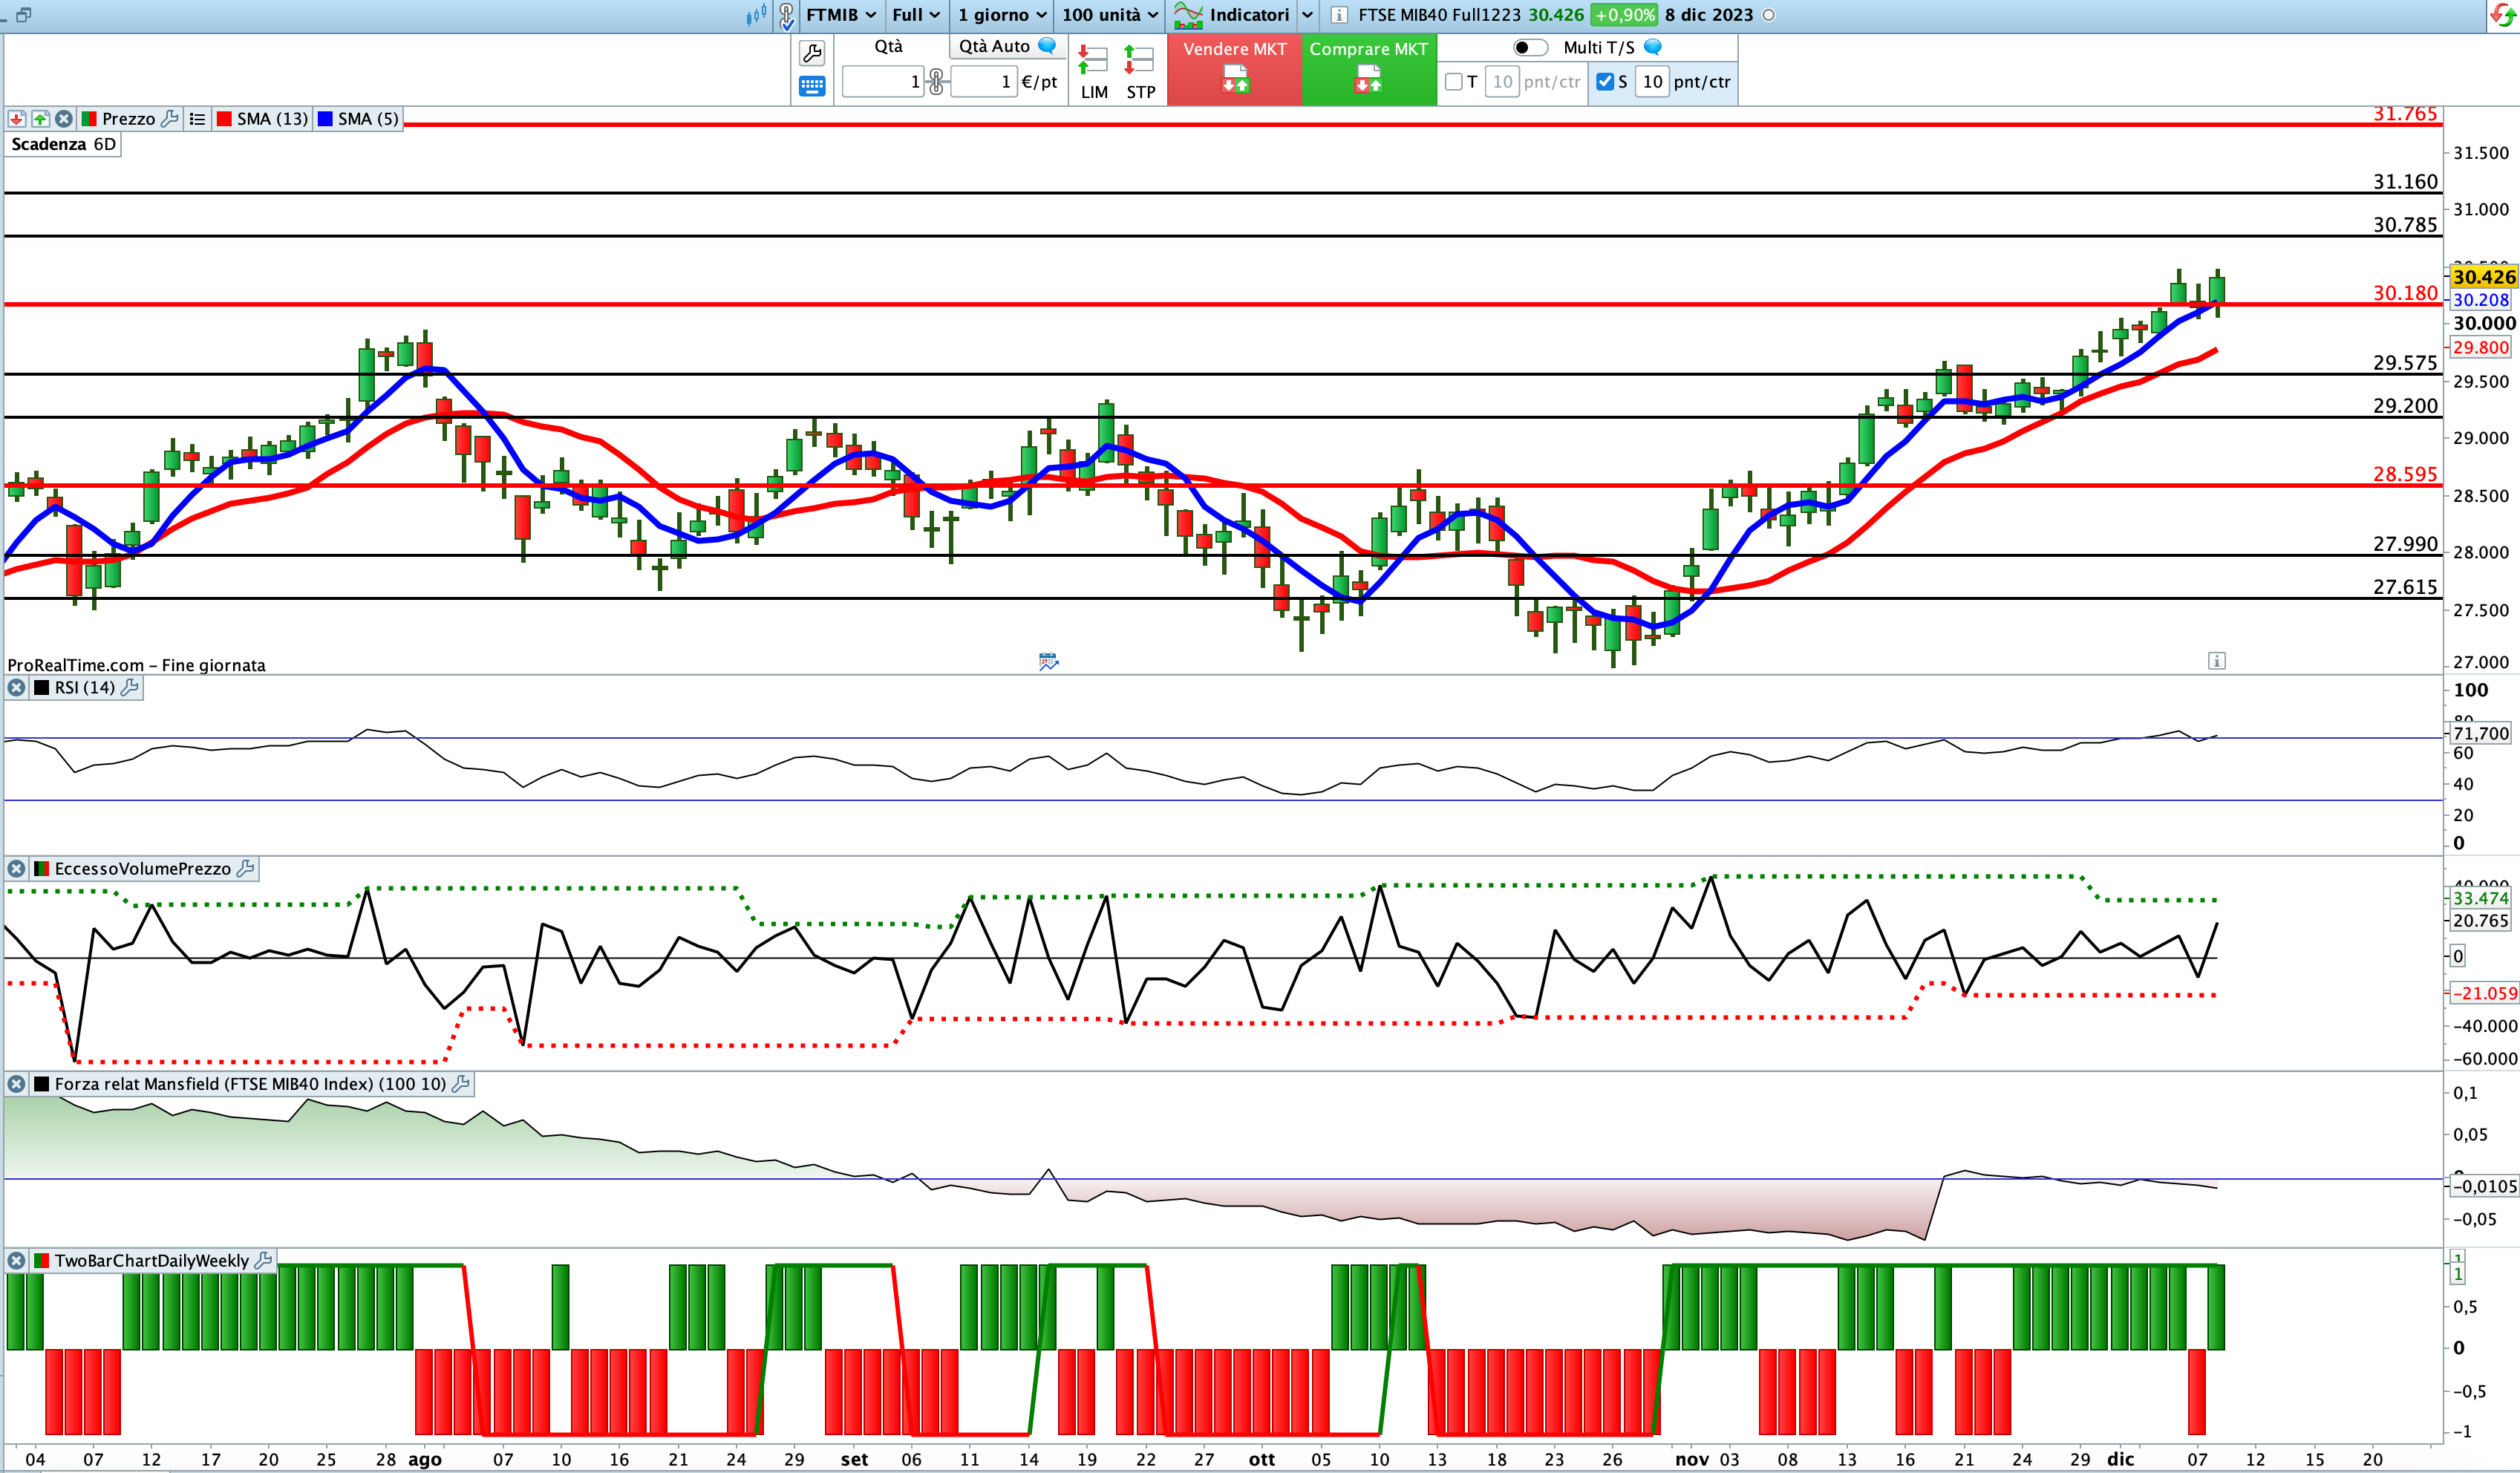Image resolution: width=2520 pixels, height=1473 pixels.
Task: Click the Qtà quantity input field
Action: [x=883, y=82]
